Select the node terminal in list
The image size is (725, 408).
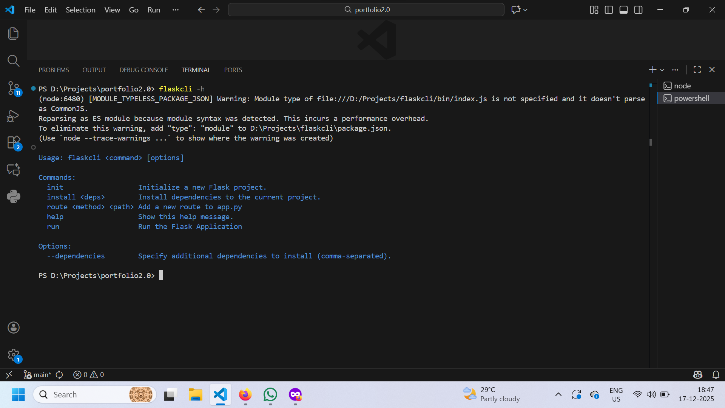click(682, 86)
